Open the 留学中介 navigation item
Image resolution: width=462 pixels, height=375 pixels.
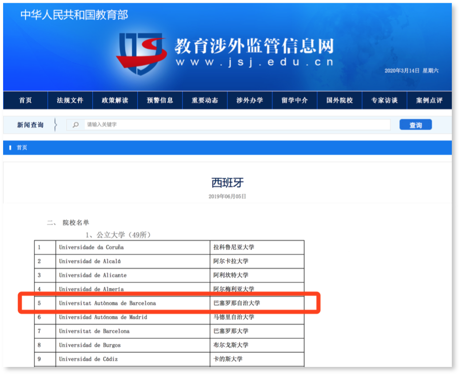coord(295,100)
